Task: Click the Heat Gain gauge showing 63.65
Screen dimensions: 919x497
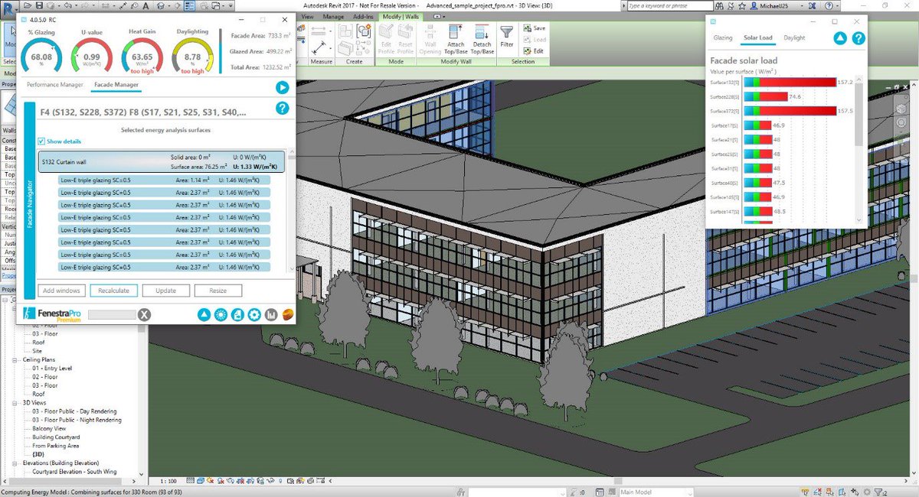Action: [142, 57]
